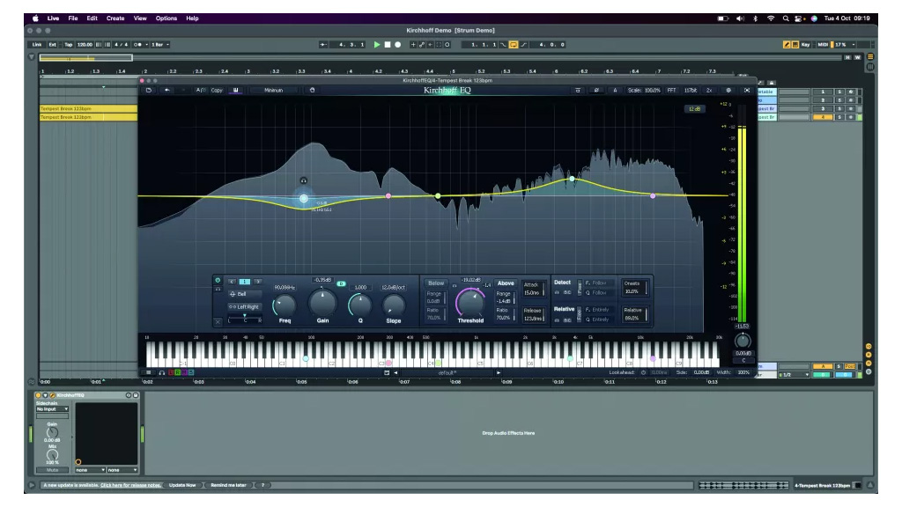Click the Wi-Fi status icon
The width and height of the screenshot is (902, 507).
point(771,18)
